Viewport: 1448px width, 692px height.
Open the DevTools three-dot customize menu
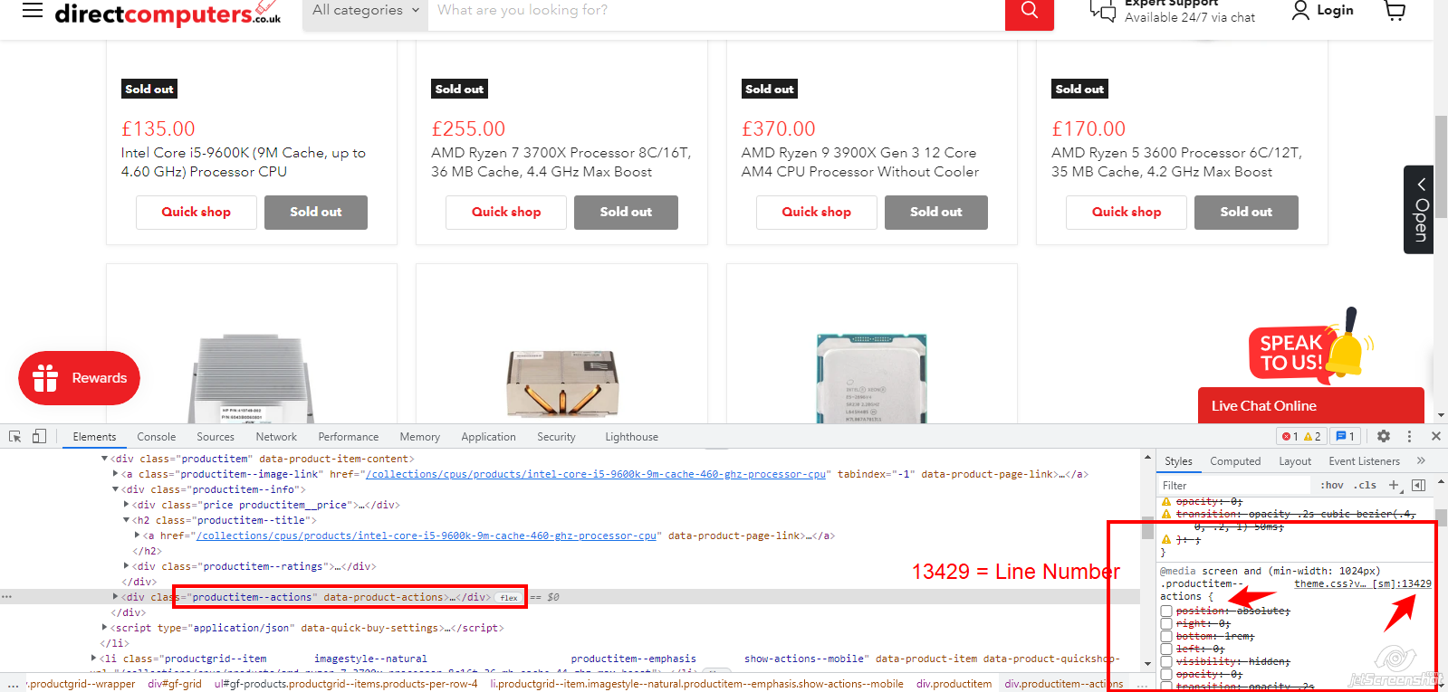(x=1409, y=436)
